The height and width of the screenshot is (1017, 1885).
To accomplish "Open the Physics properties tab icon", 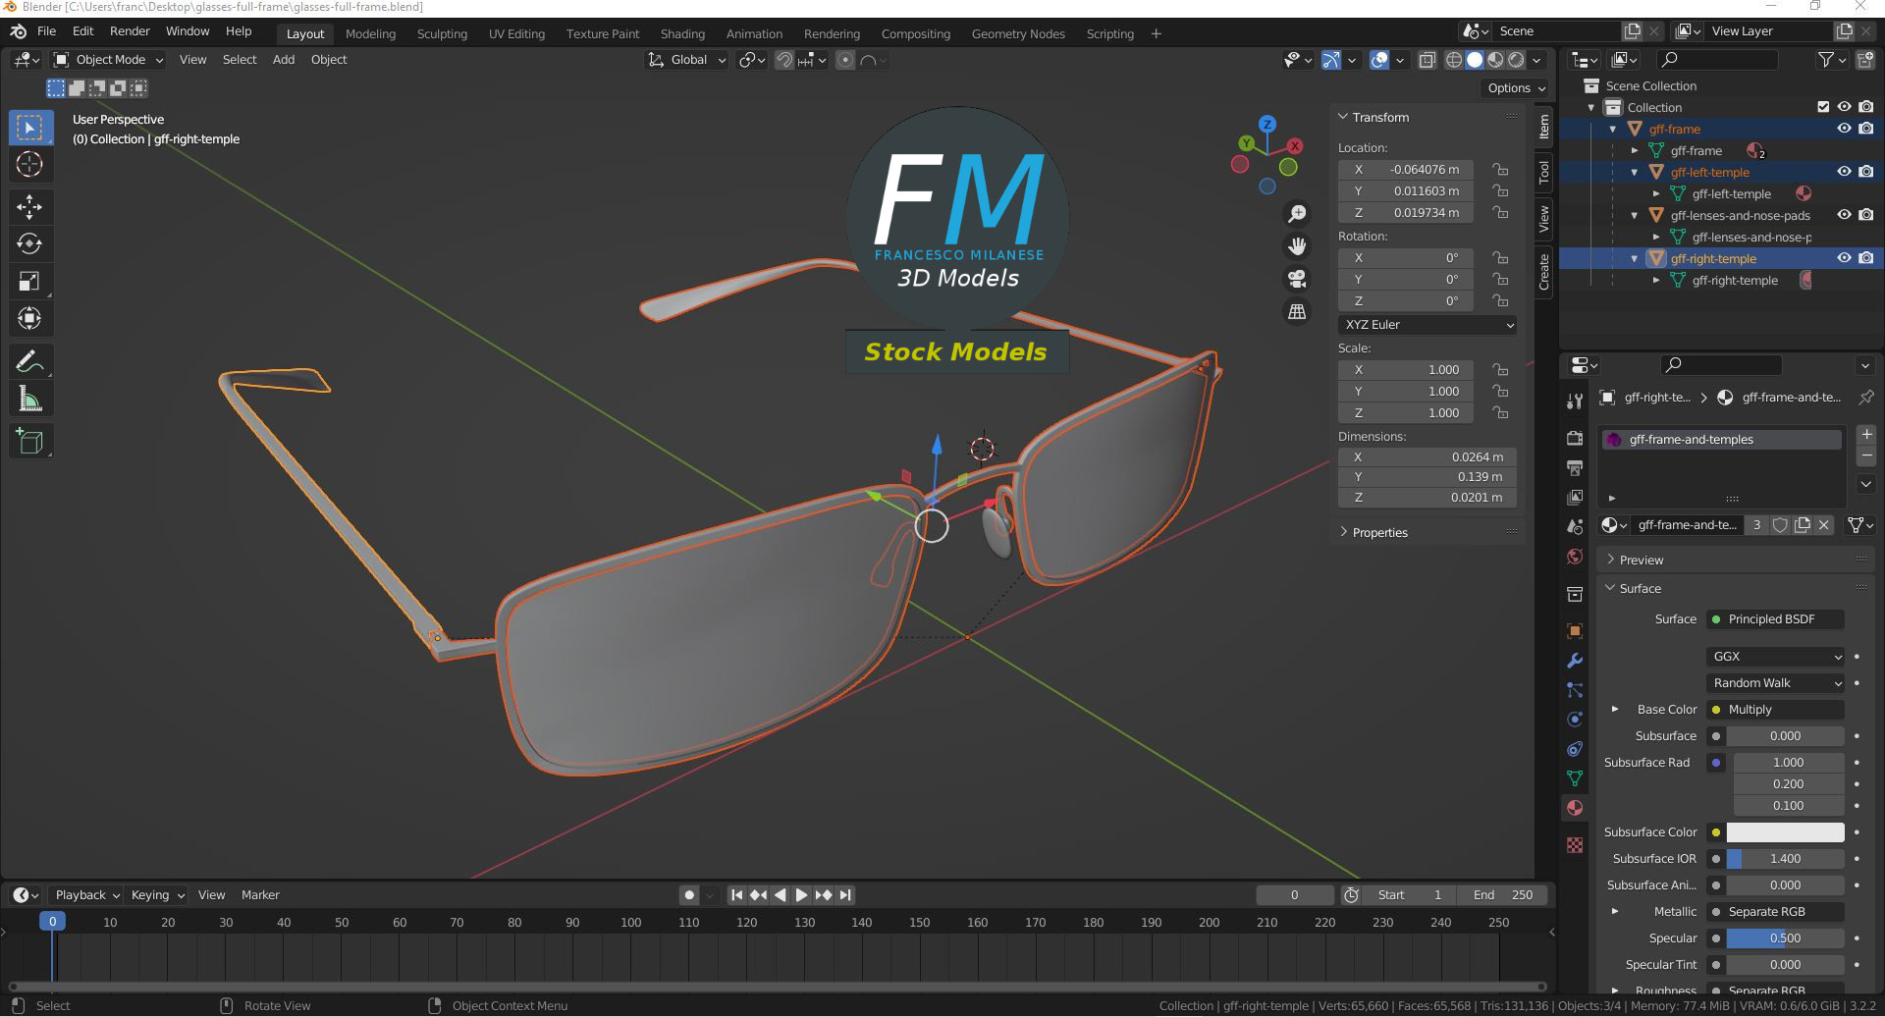I will point(1575,720).
